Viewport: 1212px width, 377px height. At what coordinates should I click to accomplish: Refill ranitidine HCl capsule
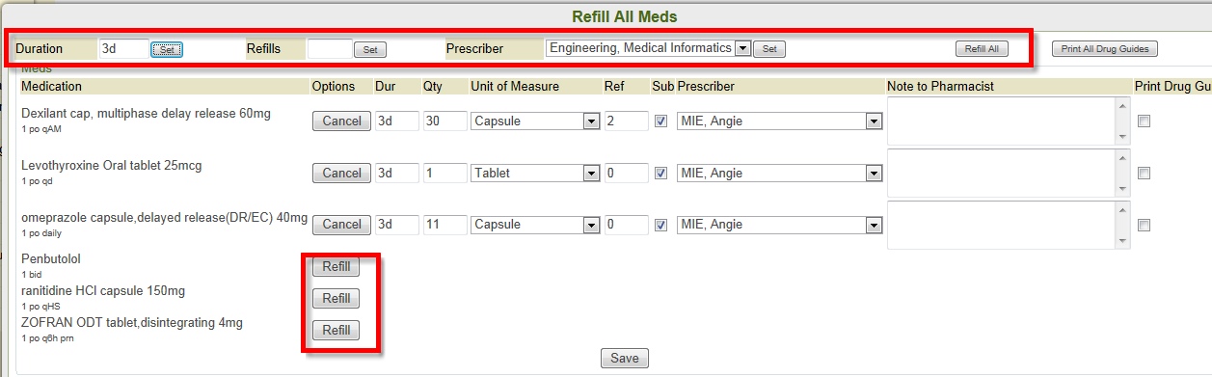click(336, 299)
